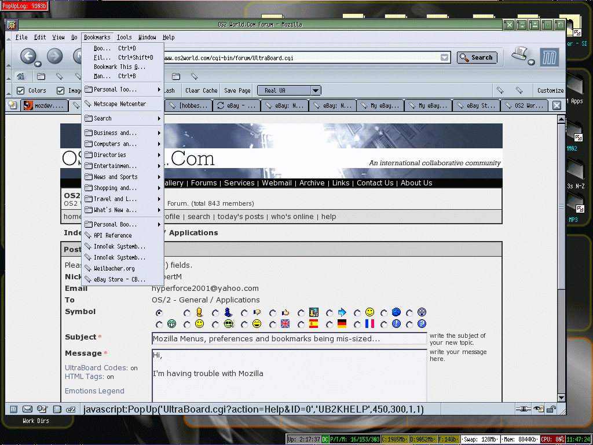This screenshot has height=445, width=593.
Task: Open the Emotions Legend link
Action: pos(94,391)
